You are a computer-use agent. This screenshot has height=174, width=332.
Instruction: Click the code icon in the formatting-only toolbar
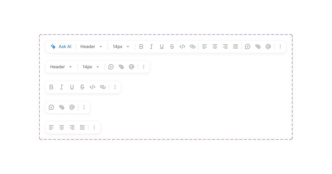92,87
